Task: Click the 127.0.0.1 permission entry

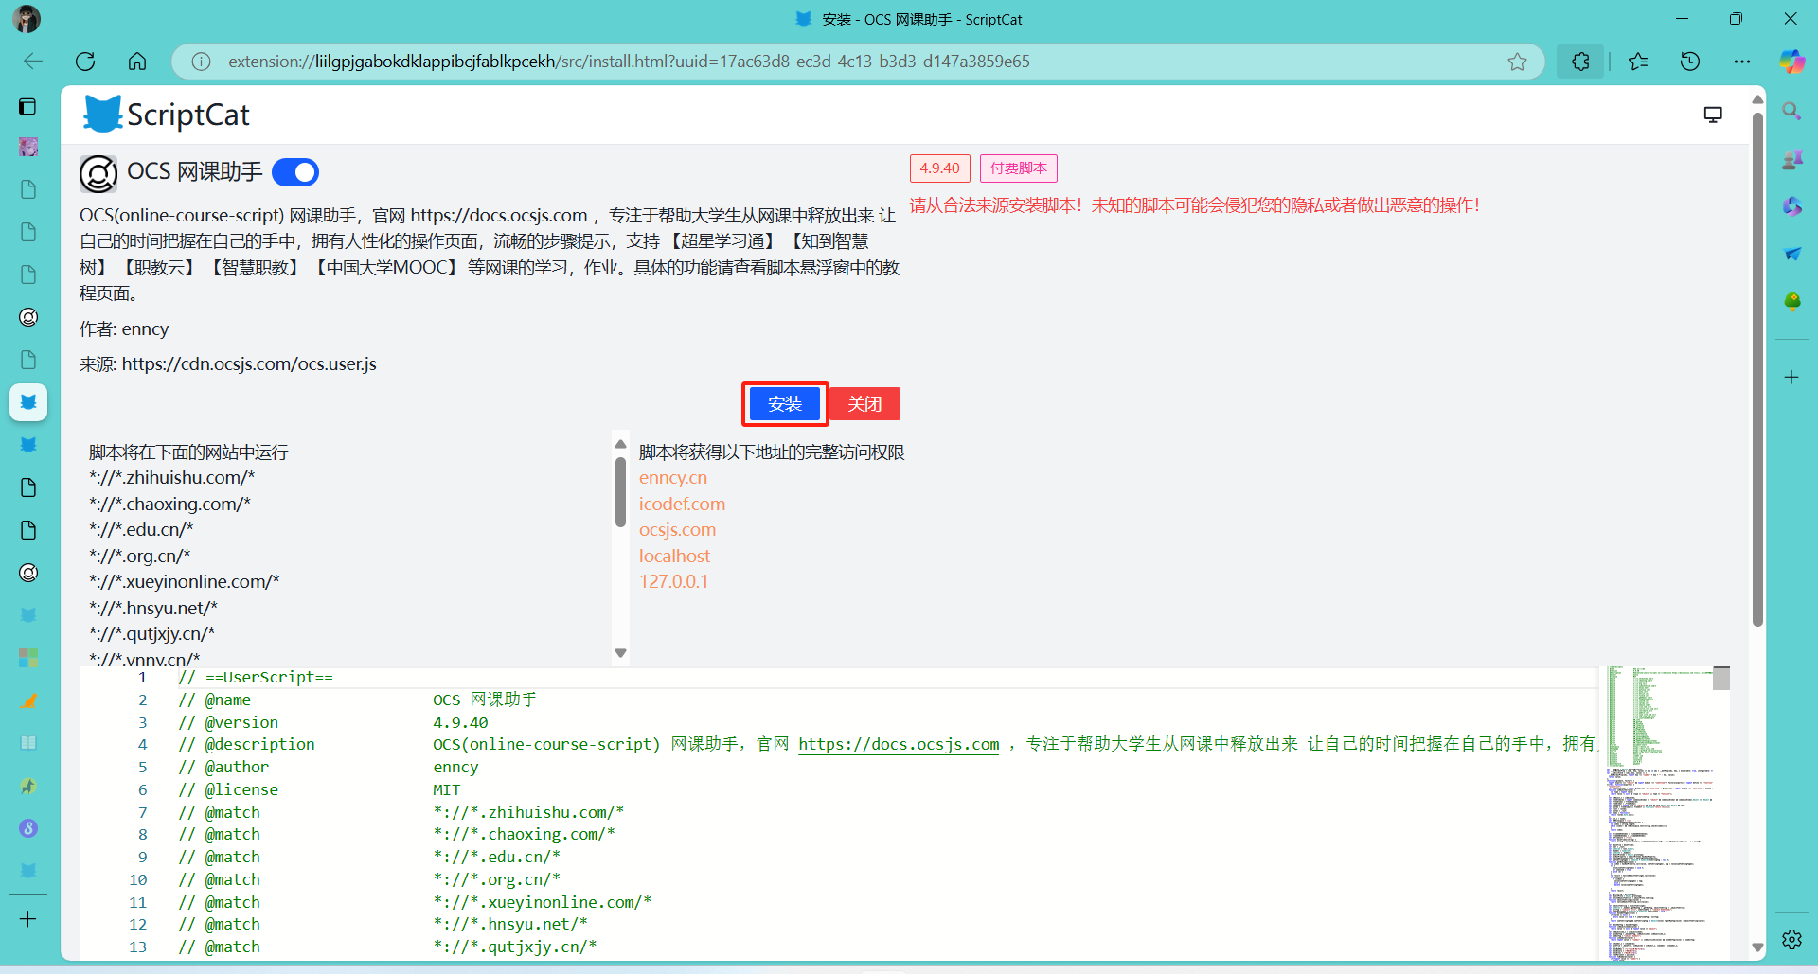Action: tap(673, 581)
